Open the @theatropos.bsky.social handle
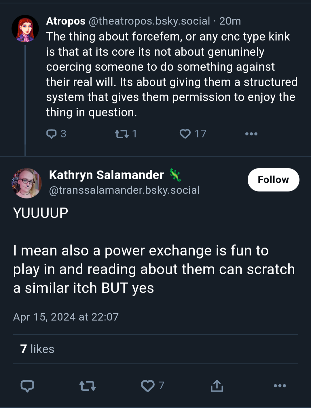Screen dimensions: 311x408 pos(149,21)
